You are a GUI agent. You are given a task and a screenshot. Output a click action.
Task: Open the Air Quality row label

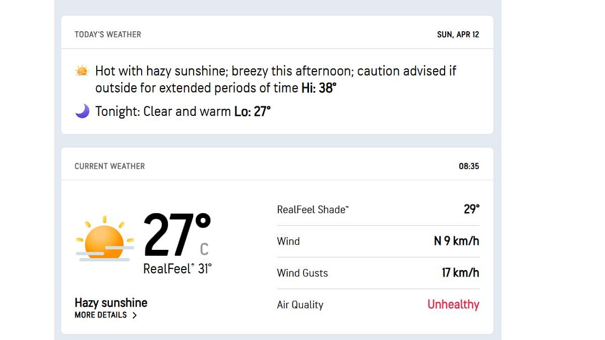click(300, 305)
